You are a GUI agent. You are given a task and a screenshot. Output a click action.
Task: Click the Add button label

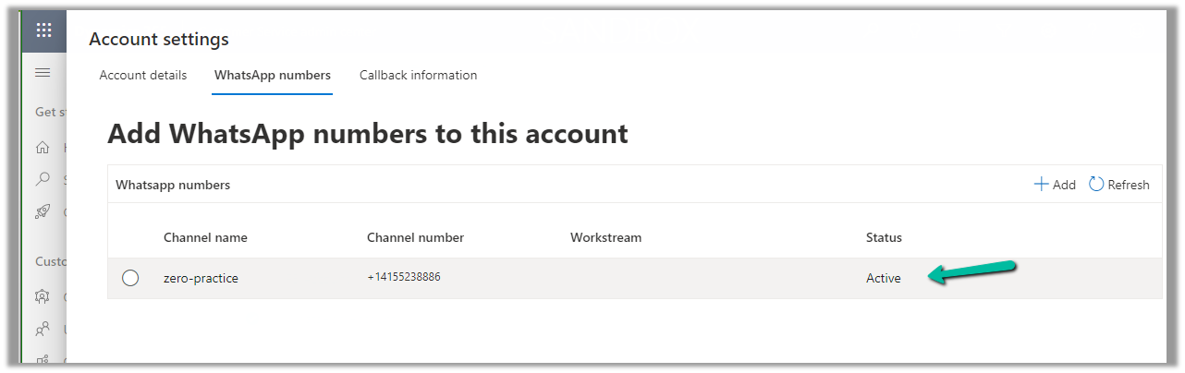tap(1064, 185)
